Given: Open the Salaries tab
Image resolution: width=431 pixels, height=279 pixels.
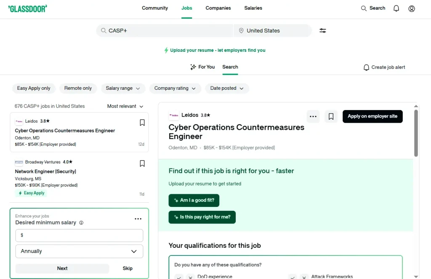Looking at the screenshot, I should (x=253, y=8).
